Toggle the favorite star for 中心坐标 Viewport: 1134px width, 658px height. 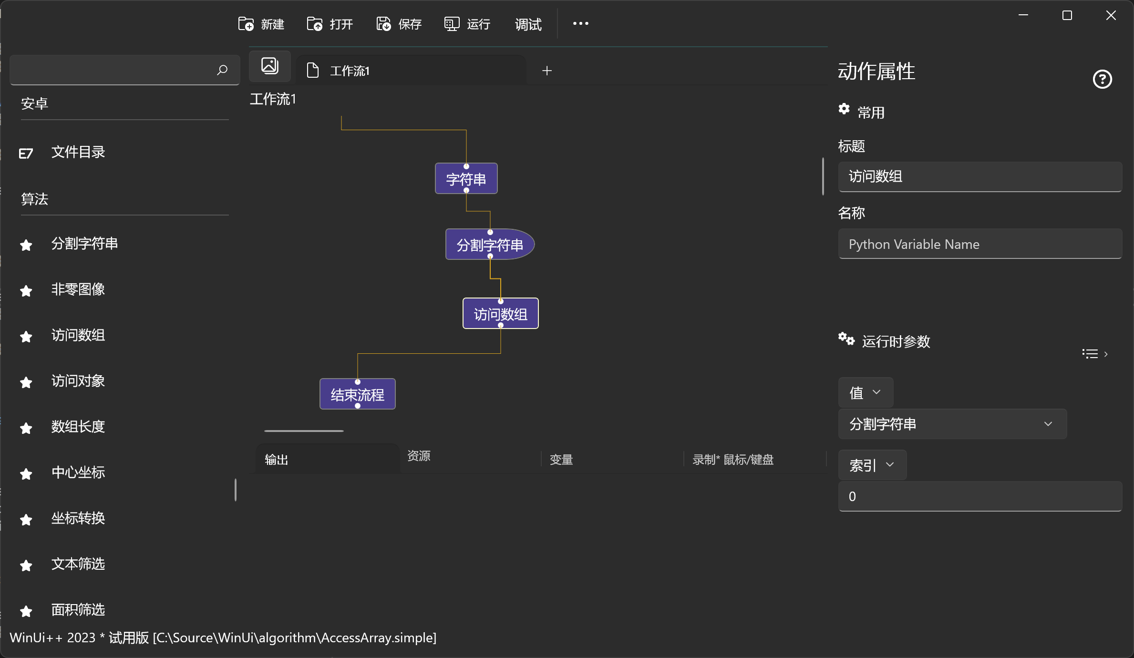(x=26, y=473)
